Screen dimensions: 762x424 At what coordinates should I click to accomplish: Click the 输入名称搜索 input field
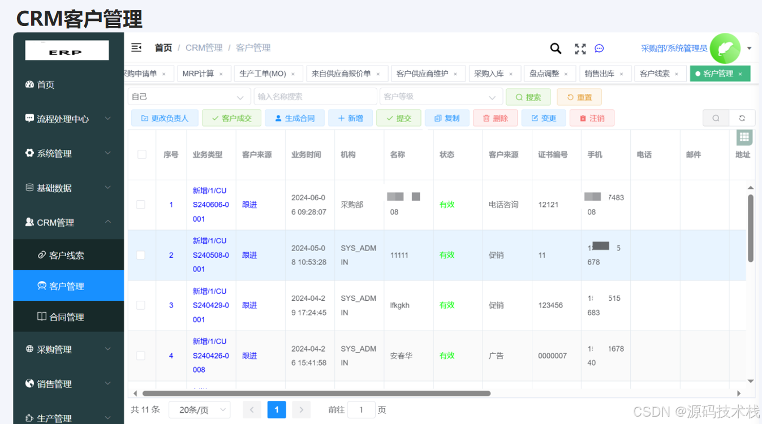pos(315,97)
